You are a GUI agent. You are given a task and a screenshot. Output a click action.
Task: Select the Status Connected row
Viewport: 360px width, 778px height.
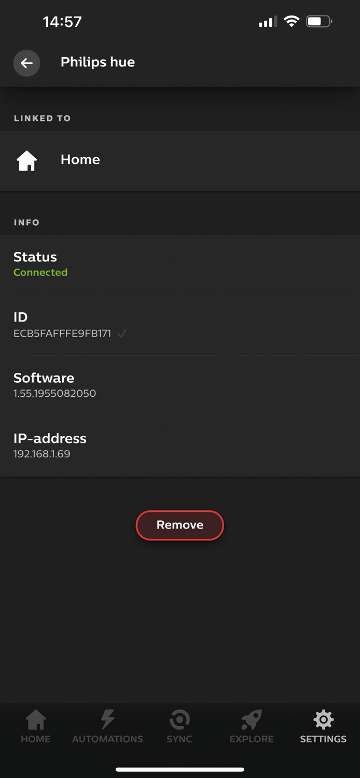(x=180, y=265)
